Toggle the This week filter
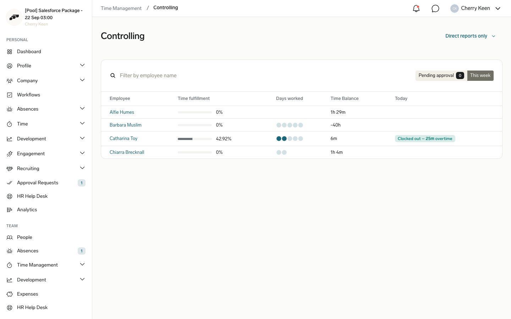511x319 pixels. (x=480, y=75)
